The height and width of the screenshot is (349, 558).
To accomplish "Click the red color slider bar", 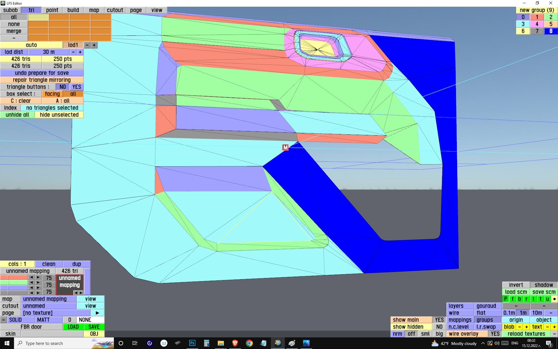I will pyautogui.click(x=14, y=277).
